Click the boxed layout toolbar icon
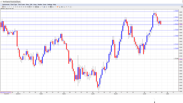 (51, 7)
